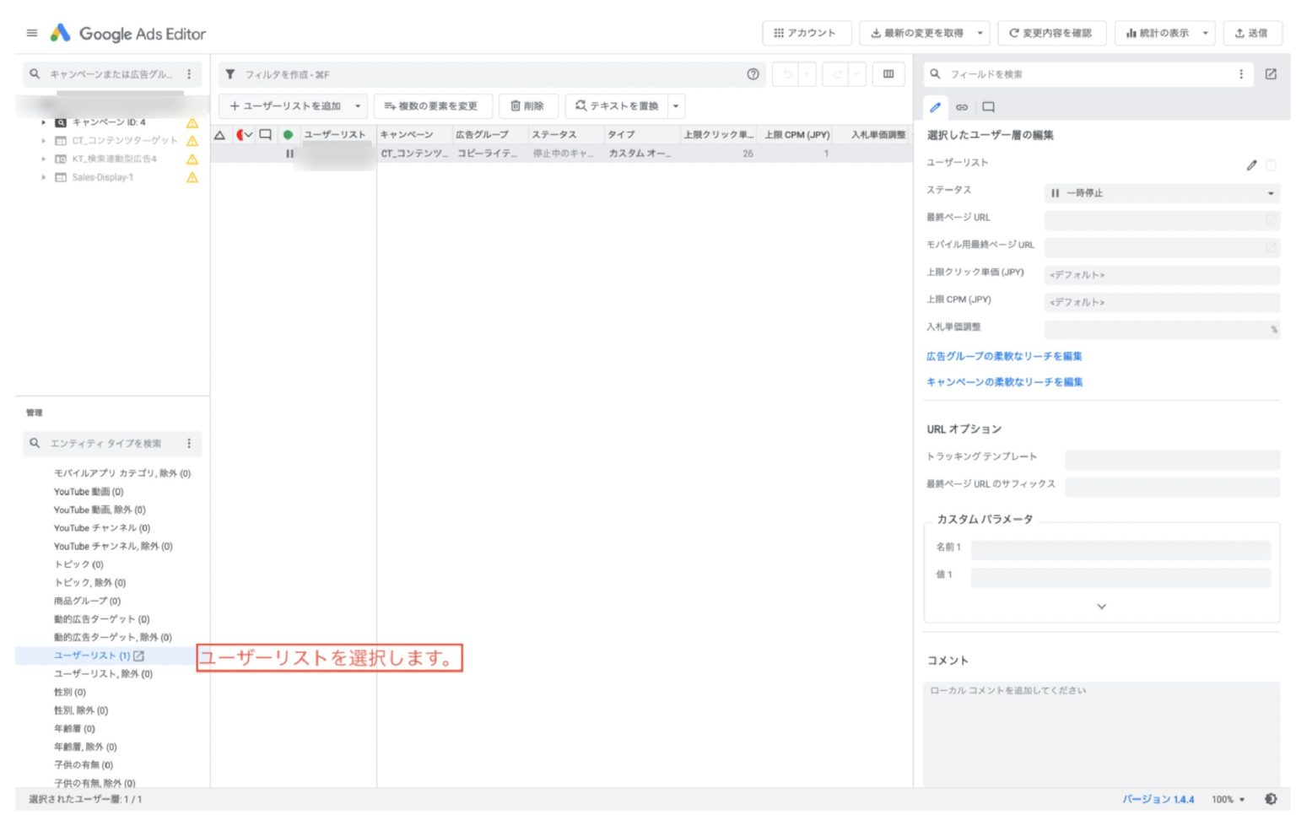The image size is (1296, 815).
Task: Switch to the link tab in edit panel
Action: (962, 107)
